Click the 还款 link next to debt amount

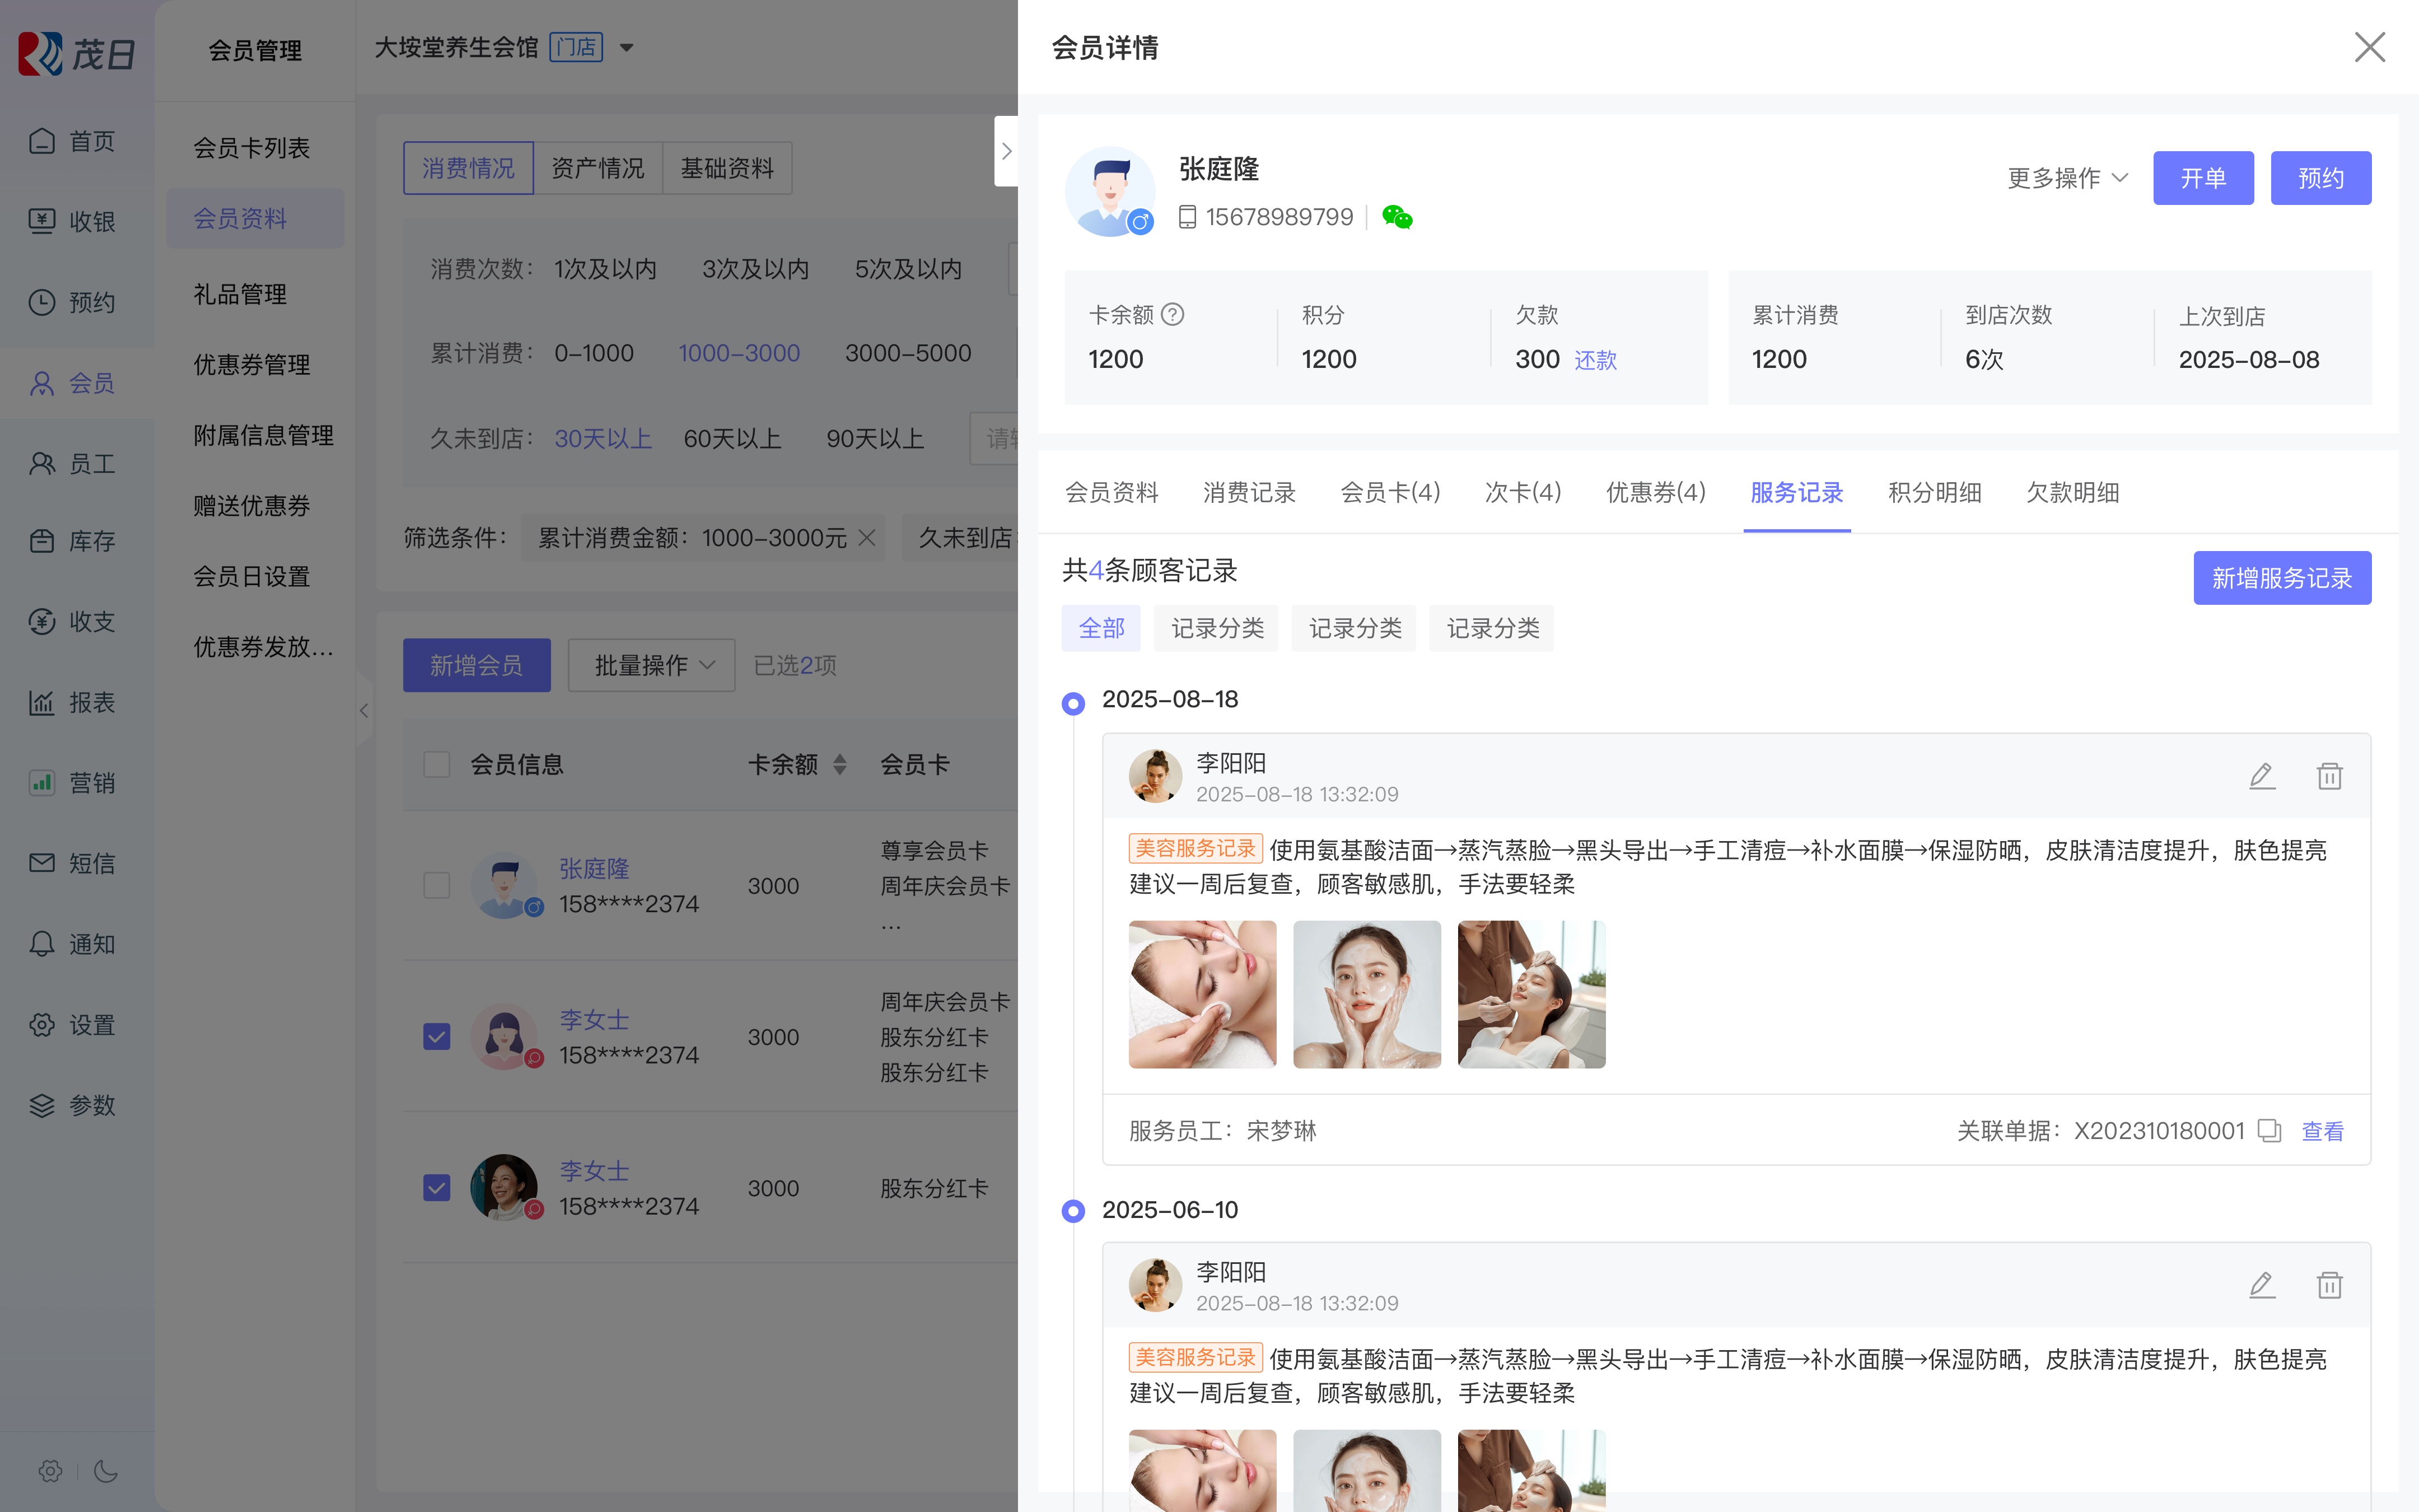coord(1595,360)
